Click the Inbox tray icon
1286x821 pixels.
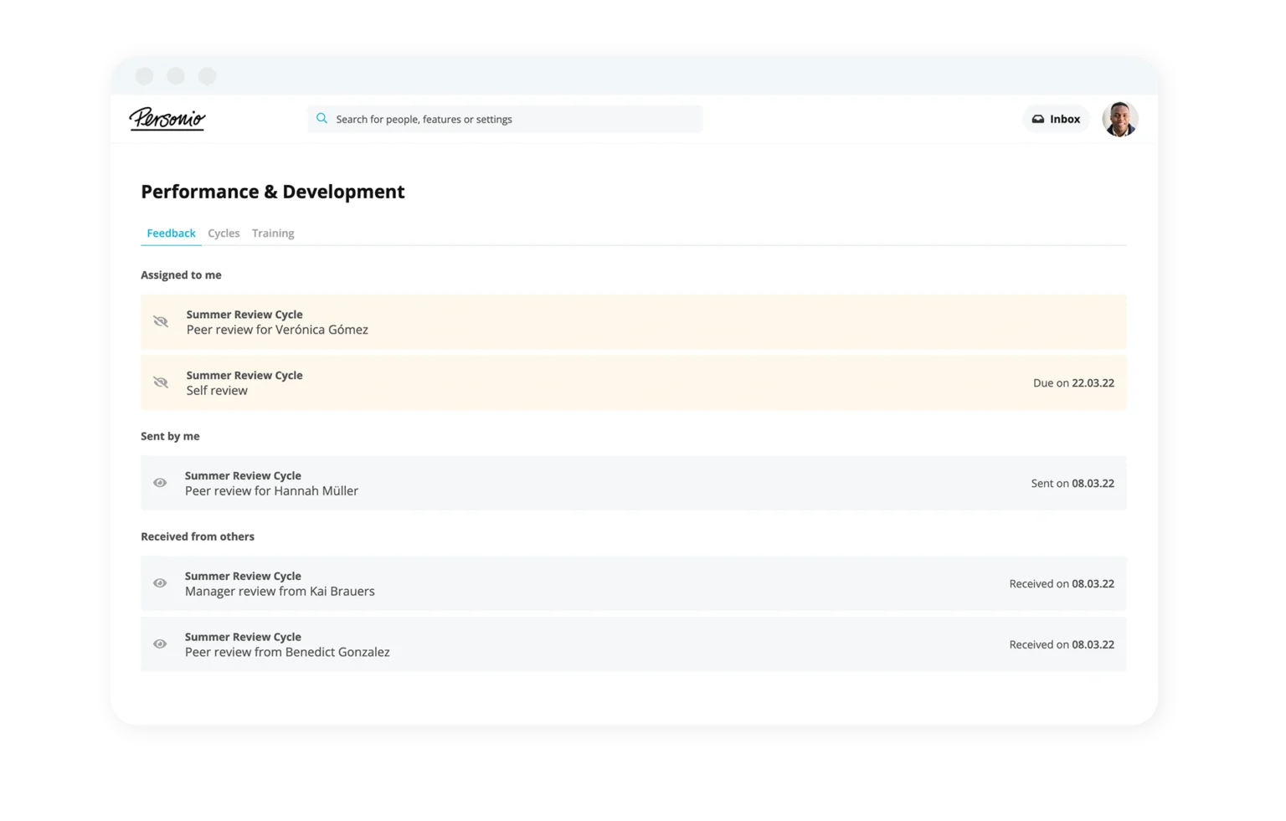tap(1038, 119)
